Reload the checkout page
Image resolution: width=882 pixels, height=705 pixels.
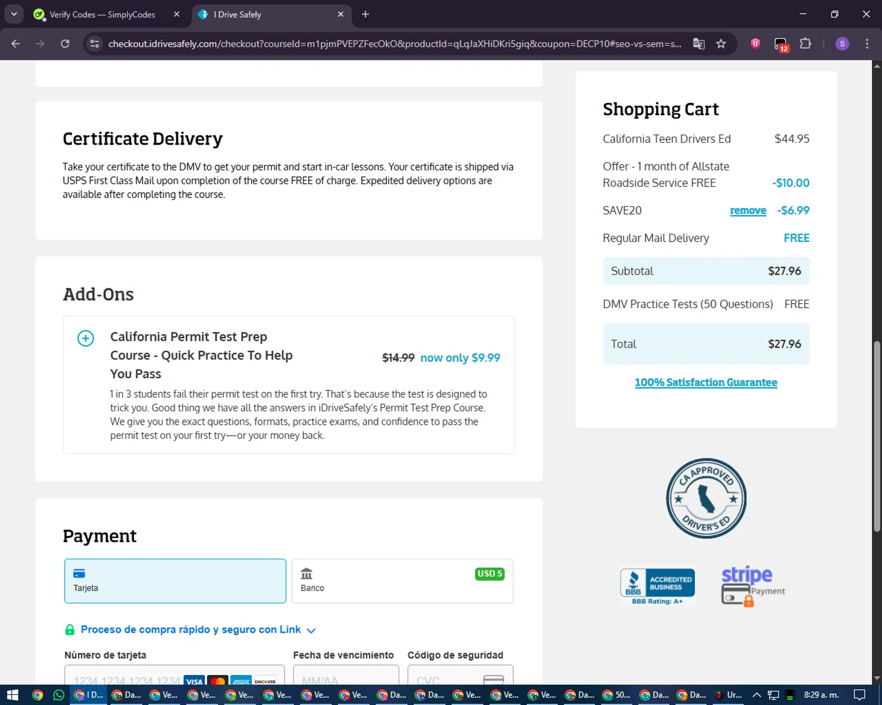[65, 43]
